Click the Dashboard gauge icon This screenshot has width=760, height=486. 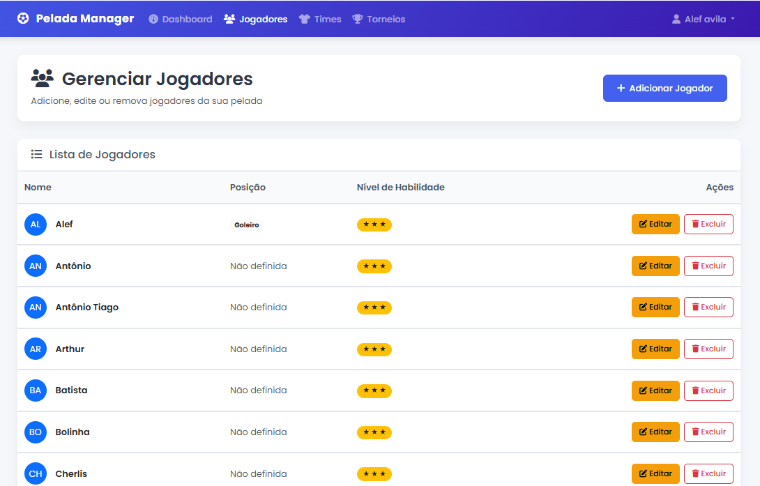coord(153,20)
